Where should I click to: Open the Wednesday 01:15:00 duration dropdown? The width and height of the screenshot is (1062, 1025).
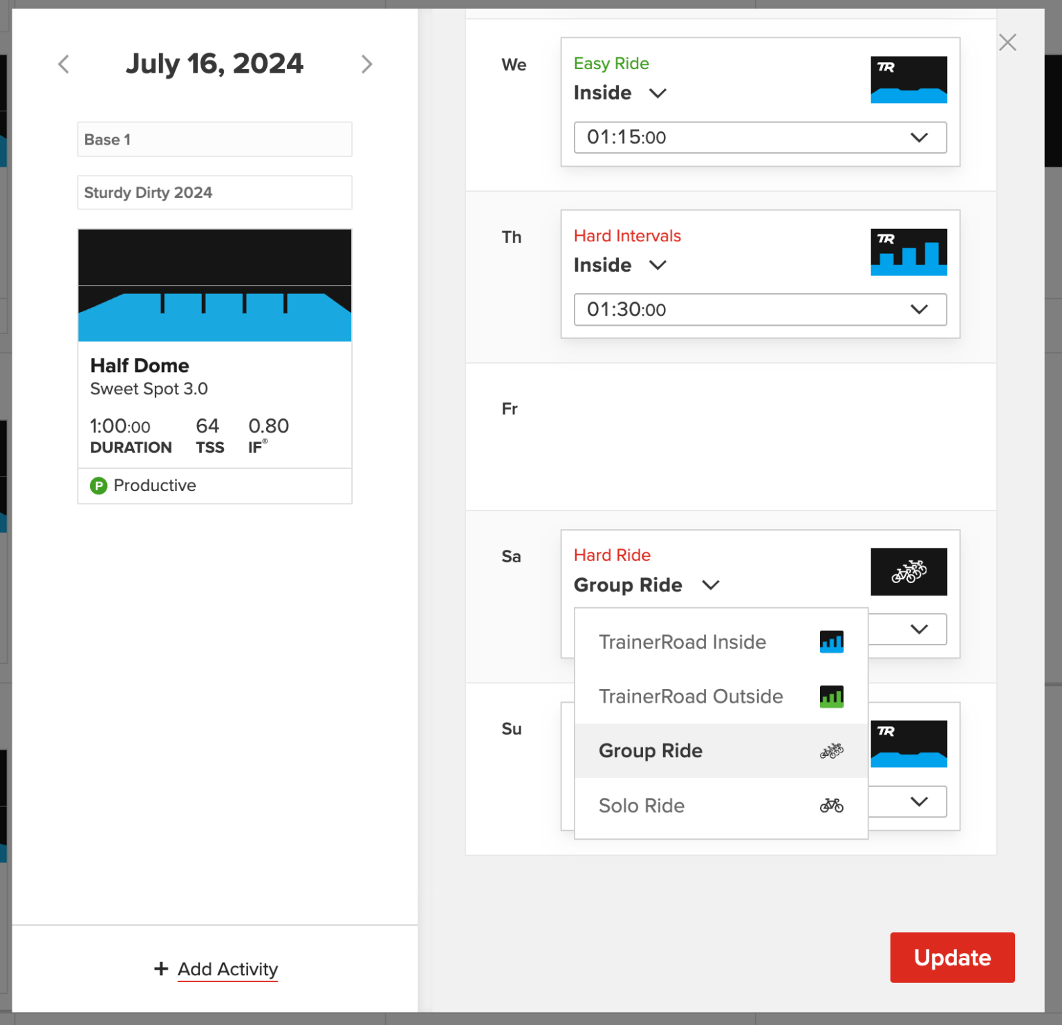click(760, 138)
